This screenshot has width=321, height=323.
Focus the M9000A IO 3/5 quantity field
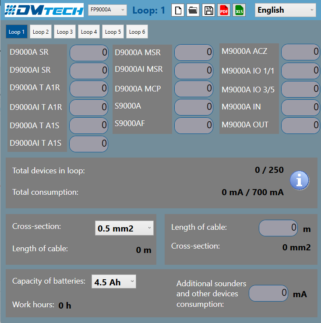[300, 89]
